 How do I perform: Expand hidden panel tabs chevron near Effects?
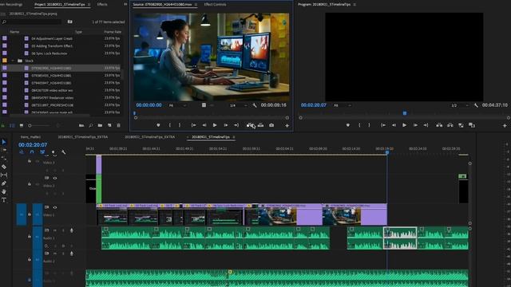click(x=125, y=4)
